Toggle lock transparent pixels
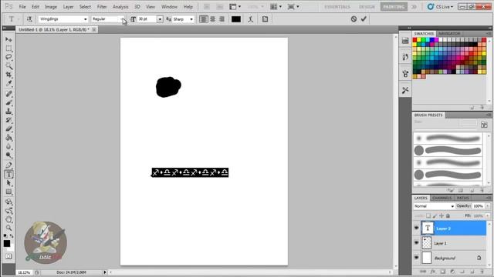This screenshot has width=494, height=277. point(428,215)
